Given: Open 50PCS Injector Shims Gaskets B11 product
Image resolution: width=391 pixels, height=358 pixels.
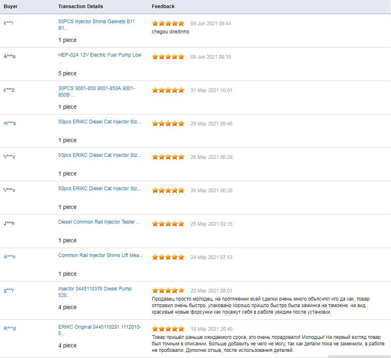Looking at the screenshot, I should (97, 25).
